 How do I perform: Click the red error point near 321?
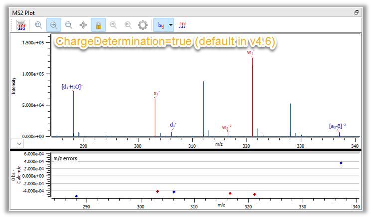(x=254, y=194)
